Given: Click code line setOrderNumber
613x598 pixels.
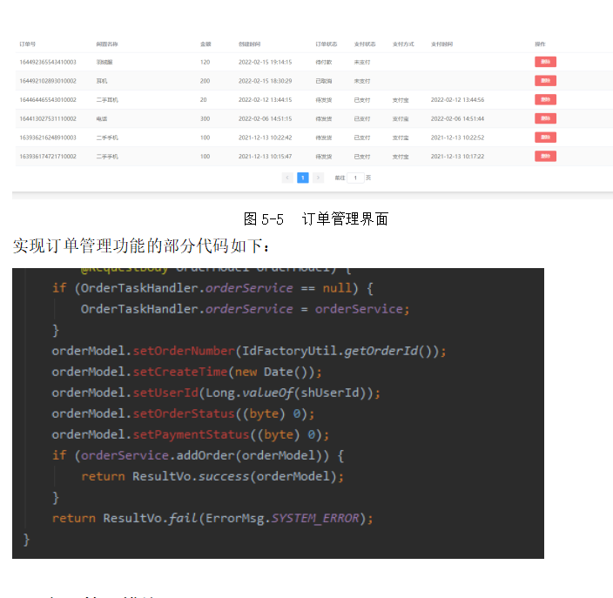Looking at the screenshot, I should click(249, 351).
